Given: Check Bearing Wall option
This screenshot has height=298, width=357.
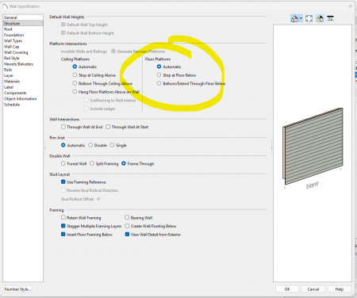Looking at the screenshot, I should [x=127, y=217].
